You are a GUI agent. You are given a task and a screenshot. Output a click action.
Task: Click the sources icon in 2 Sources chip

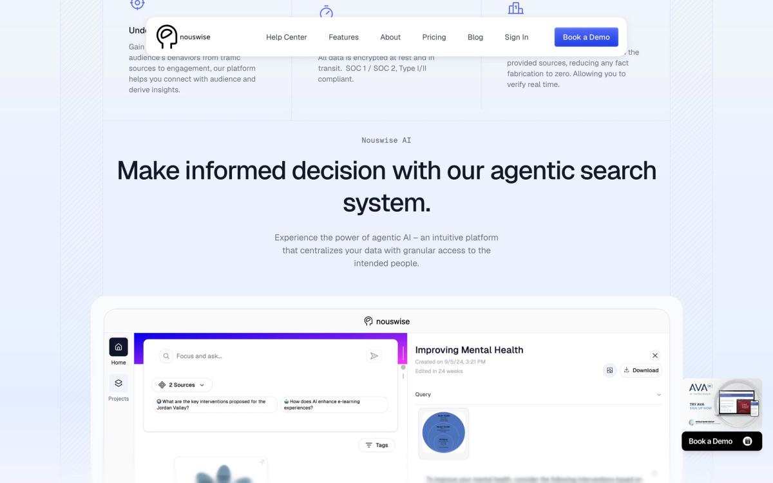pos(162,384)
